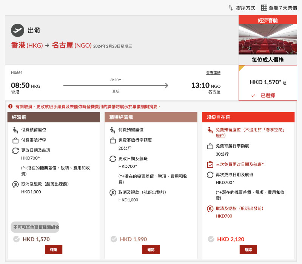Click the 不可和其他票價種類組合 badge
This screenshot has height=264, width=302.
pos(35,227)
